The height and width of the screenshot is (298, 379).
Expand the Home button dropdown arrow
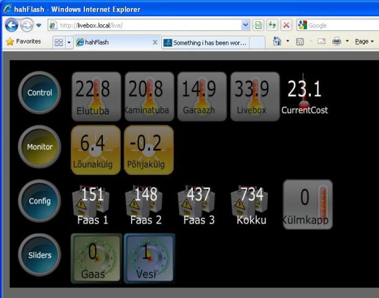coord(288,41)
